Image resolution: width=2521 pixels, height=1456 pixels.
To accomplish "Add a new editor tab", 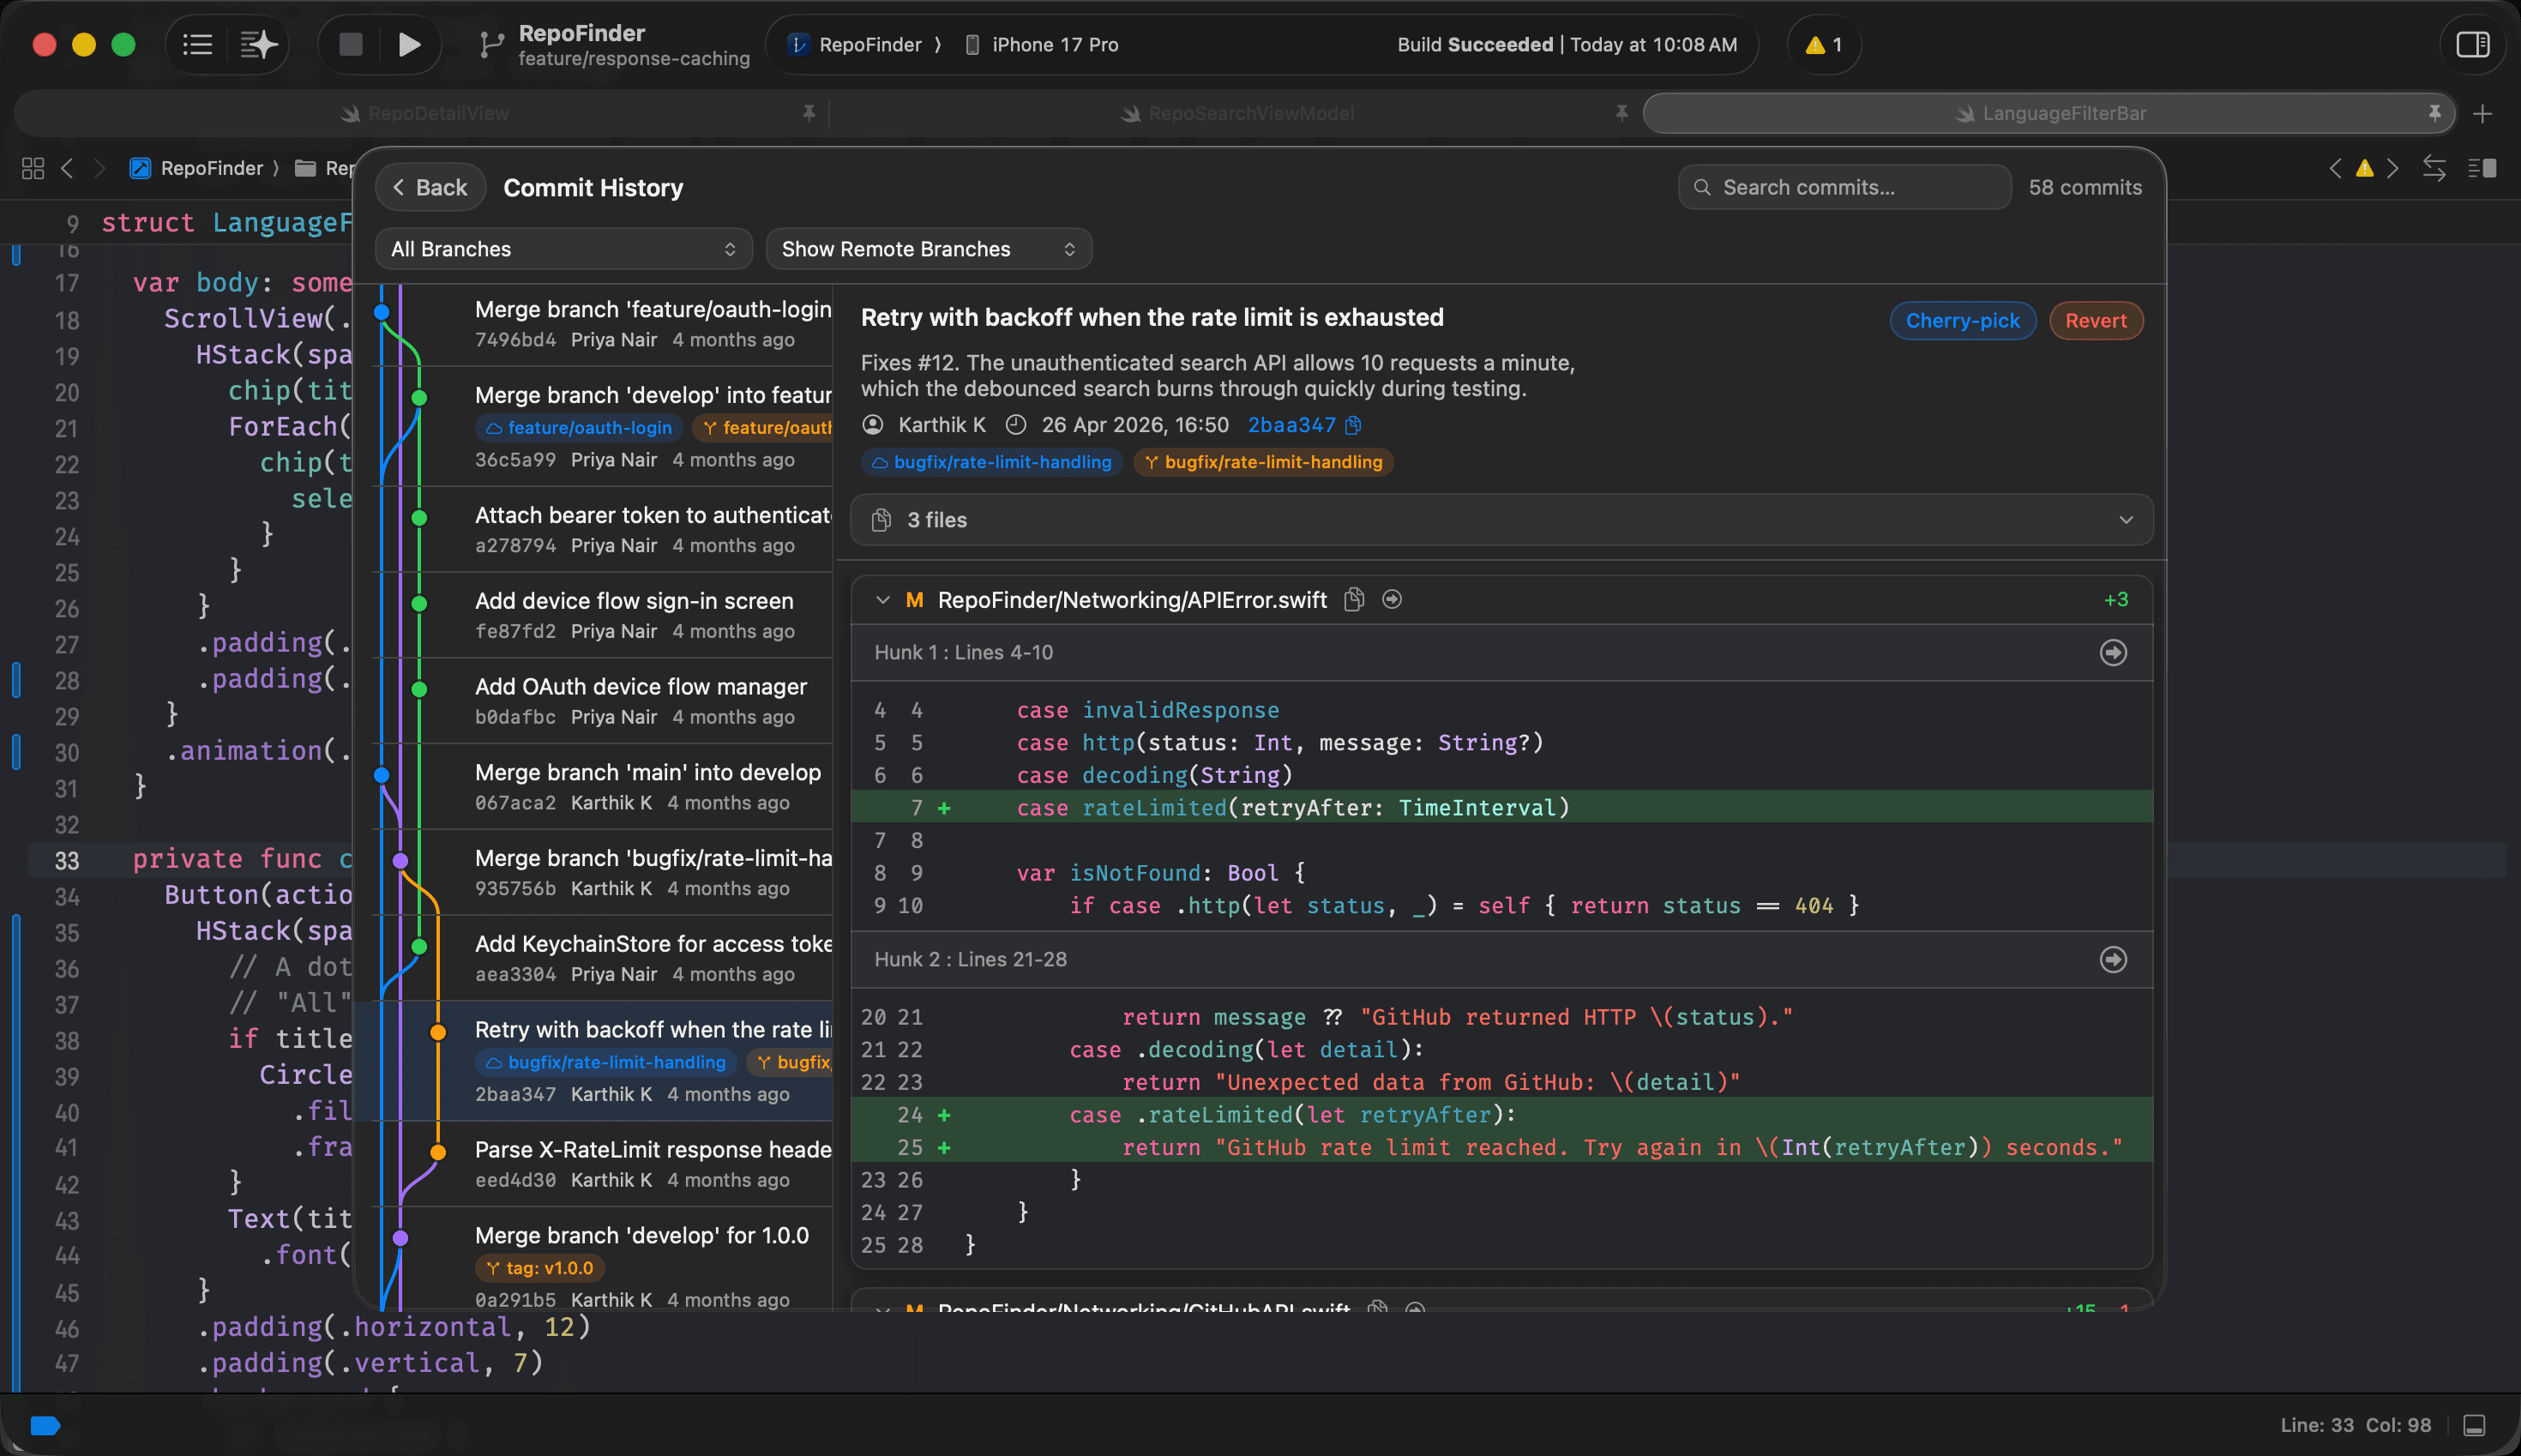I will (2482, 114).
